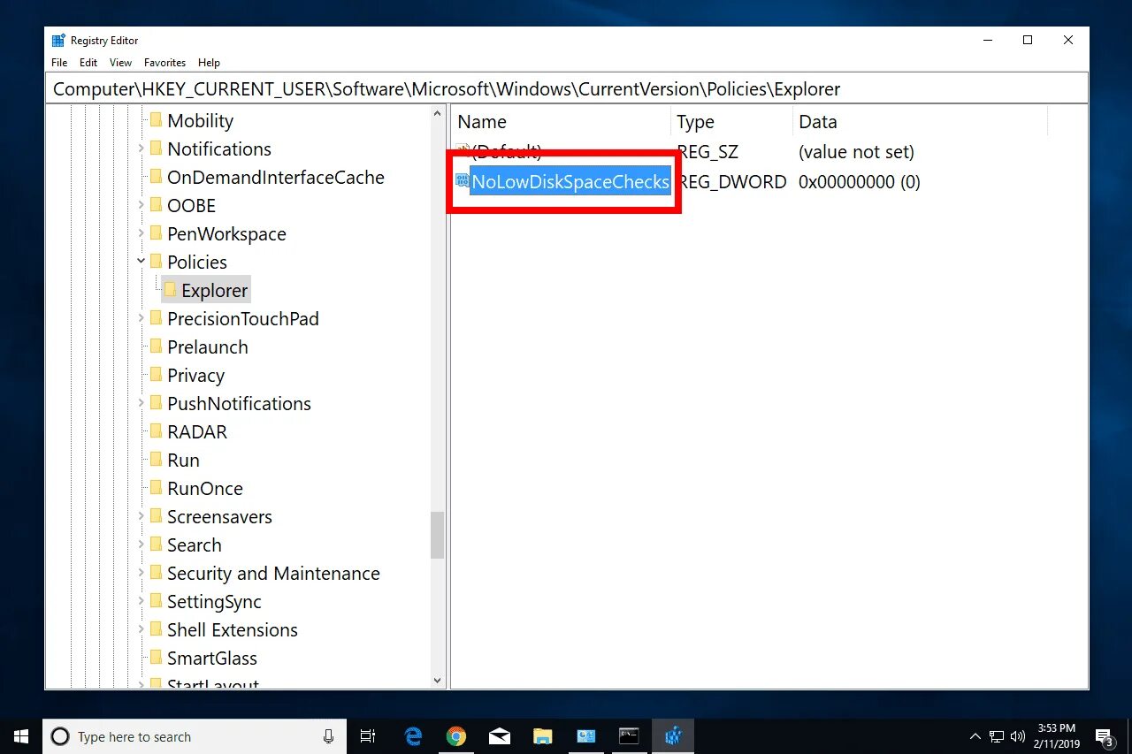This screenshot has width=1132, height=754.
Task: Open Command Prompt from the taskbar
Action: pyautogui.click(x=629, y=736)
